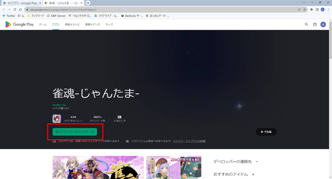Select the 雀魂 - じゃんたま browser tab
The image size is (332, 179).
pyautogui.click(x=63, y=3)
